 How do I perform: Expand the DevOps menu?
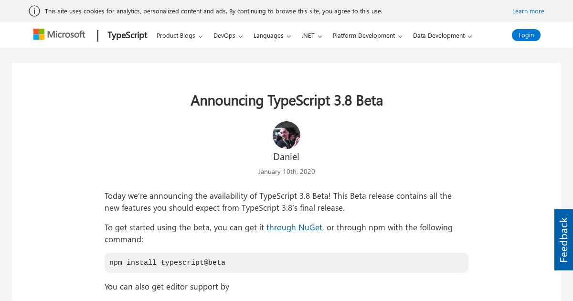coord(228,36)
